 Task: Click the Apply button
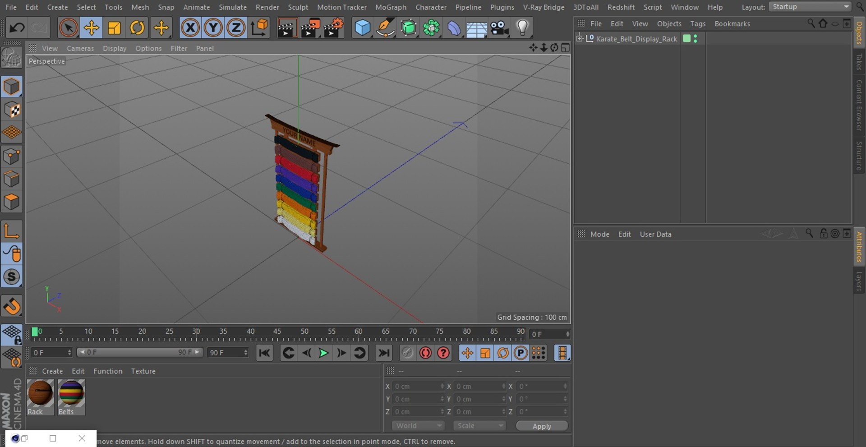point(542,426)
